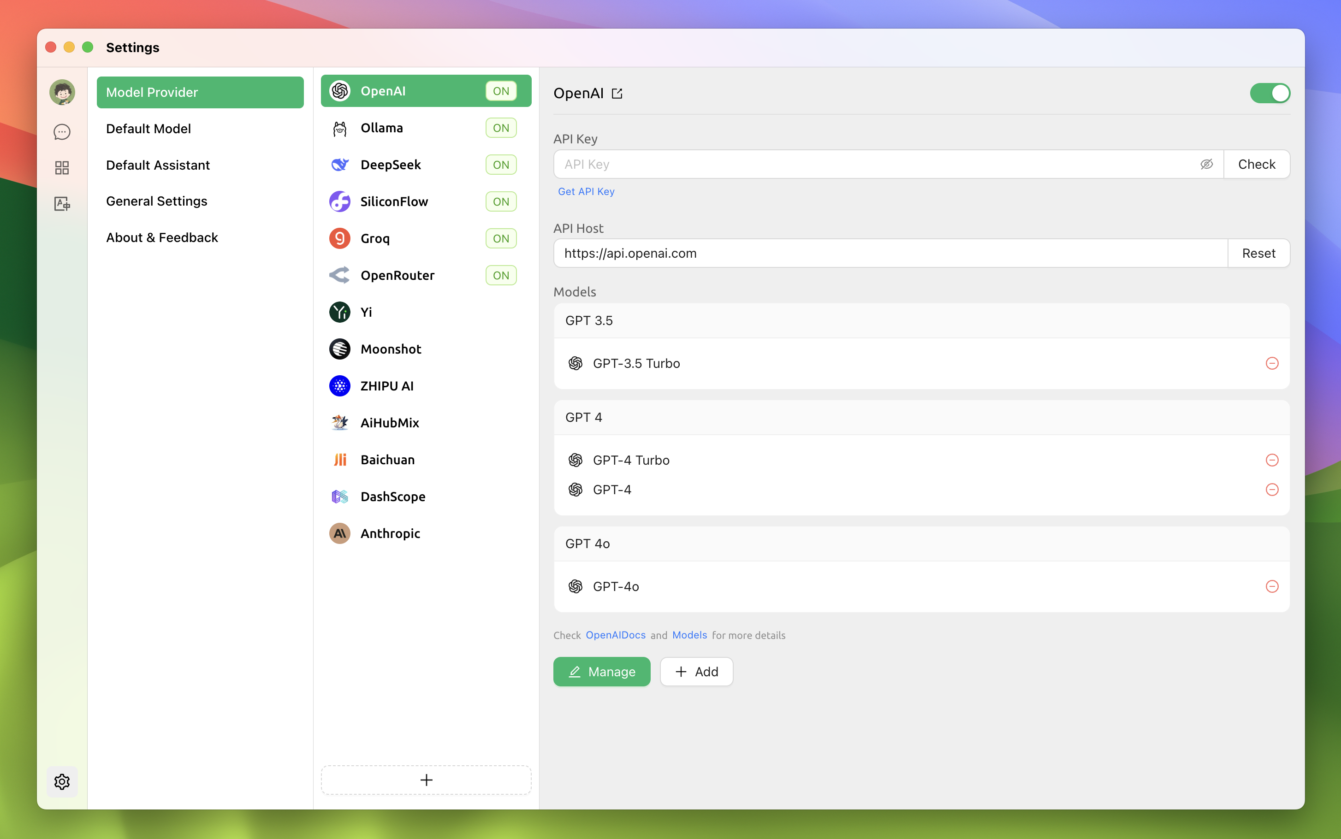Disable the OpenAI provider switch
This screenshot has height=839, width=1341.
[1270, 93]
